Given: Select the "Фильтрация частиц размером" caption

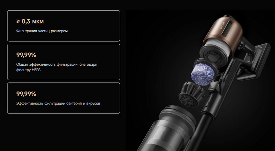Looking at the screenshot, I should [x=42, y=31].
